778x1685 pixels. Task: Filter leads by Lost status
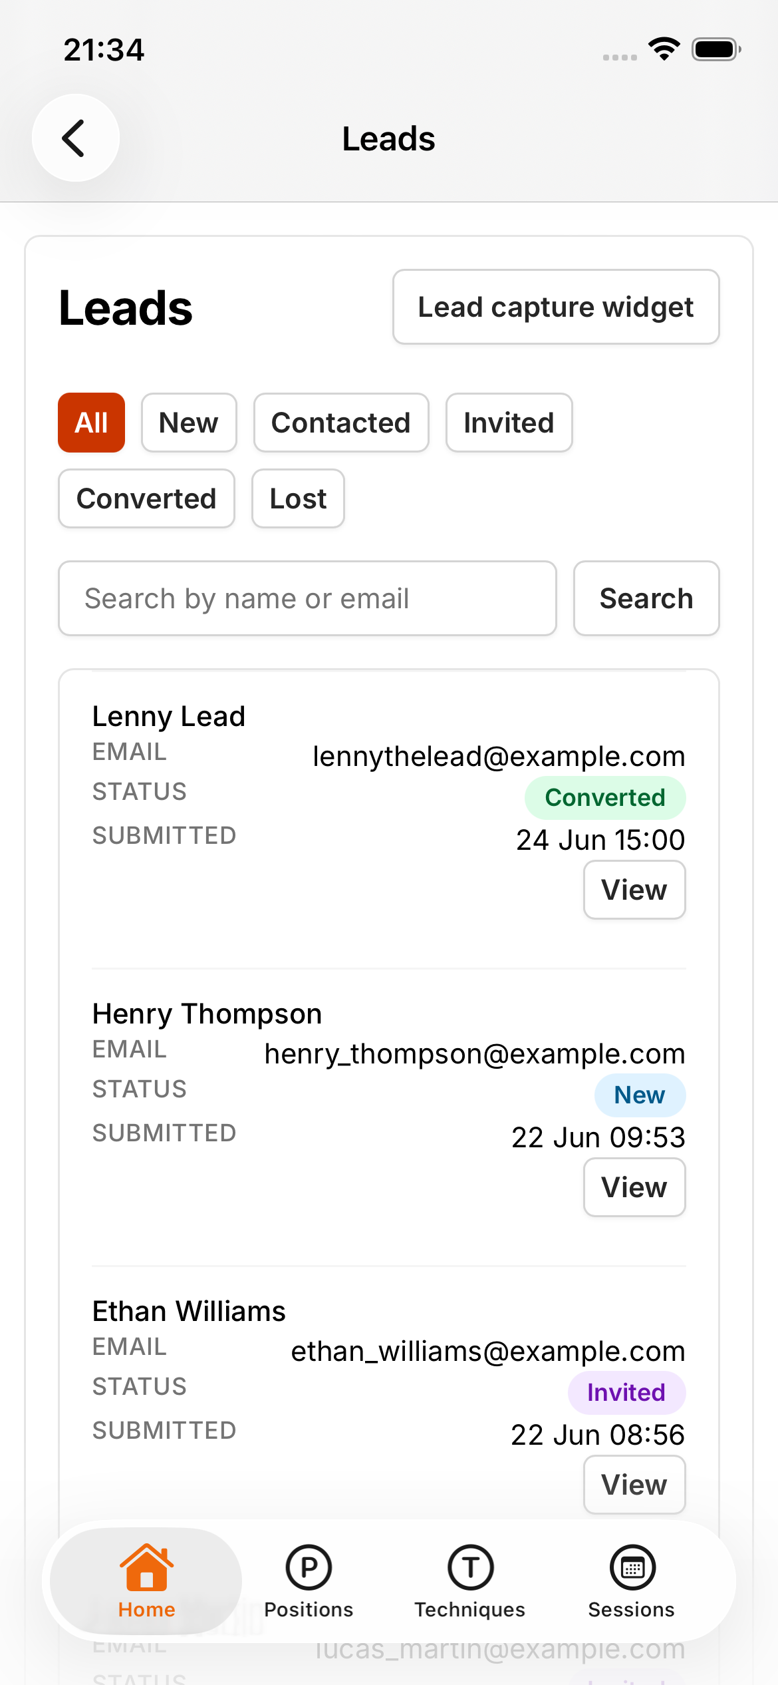[298, 498]
